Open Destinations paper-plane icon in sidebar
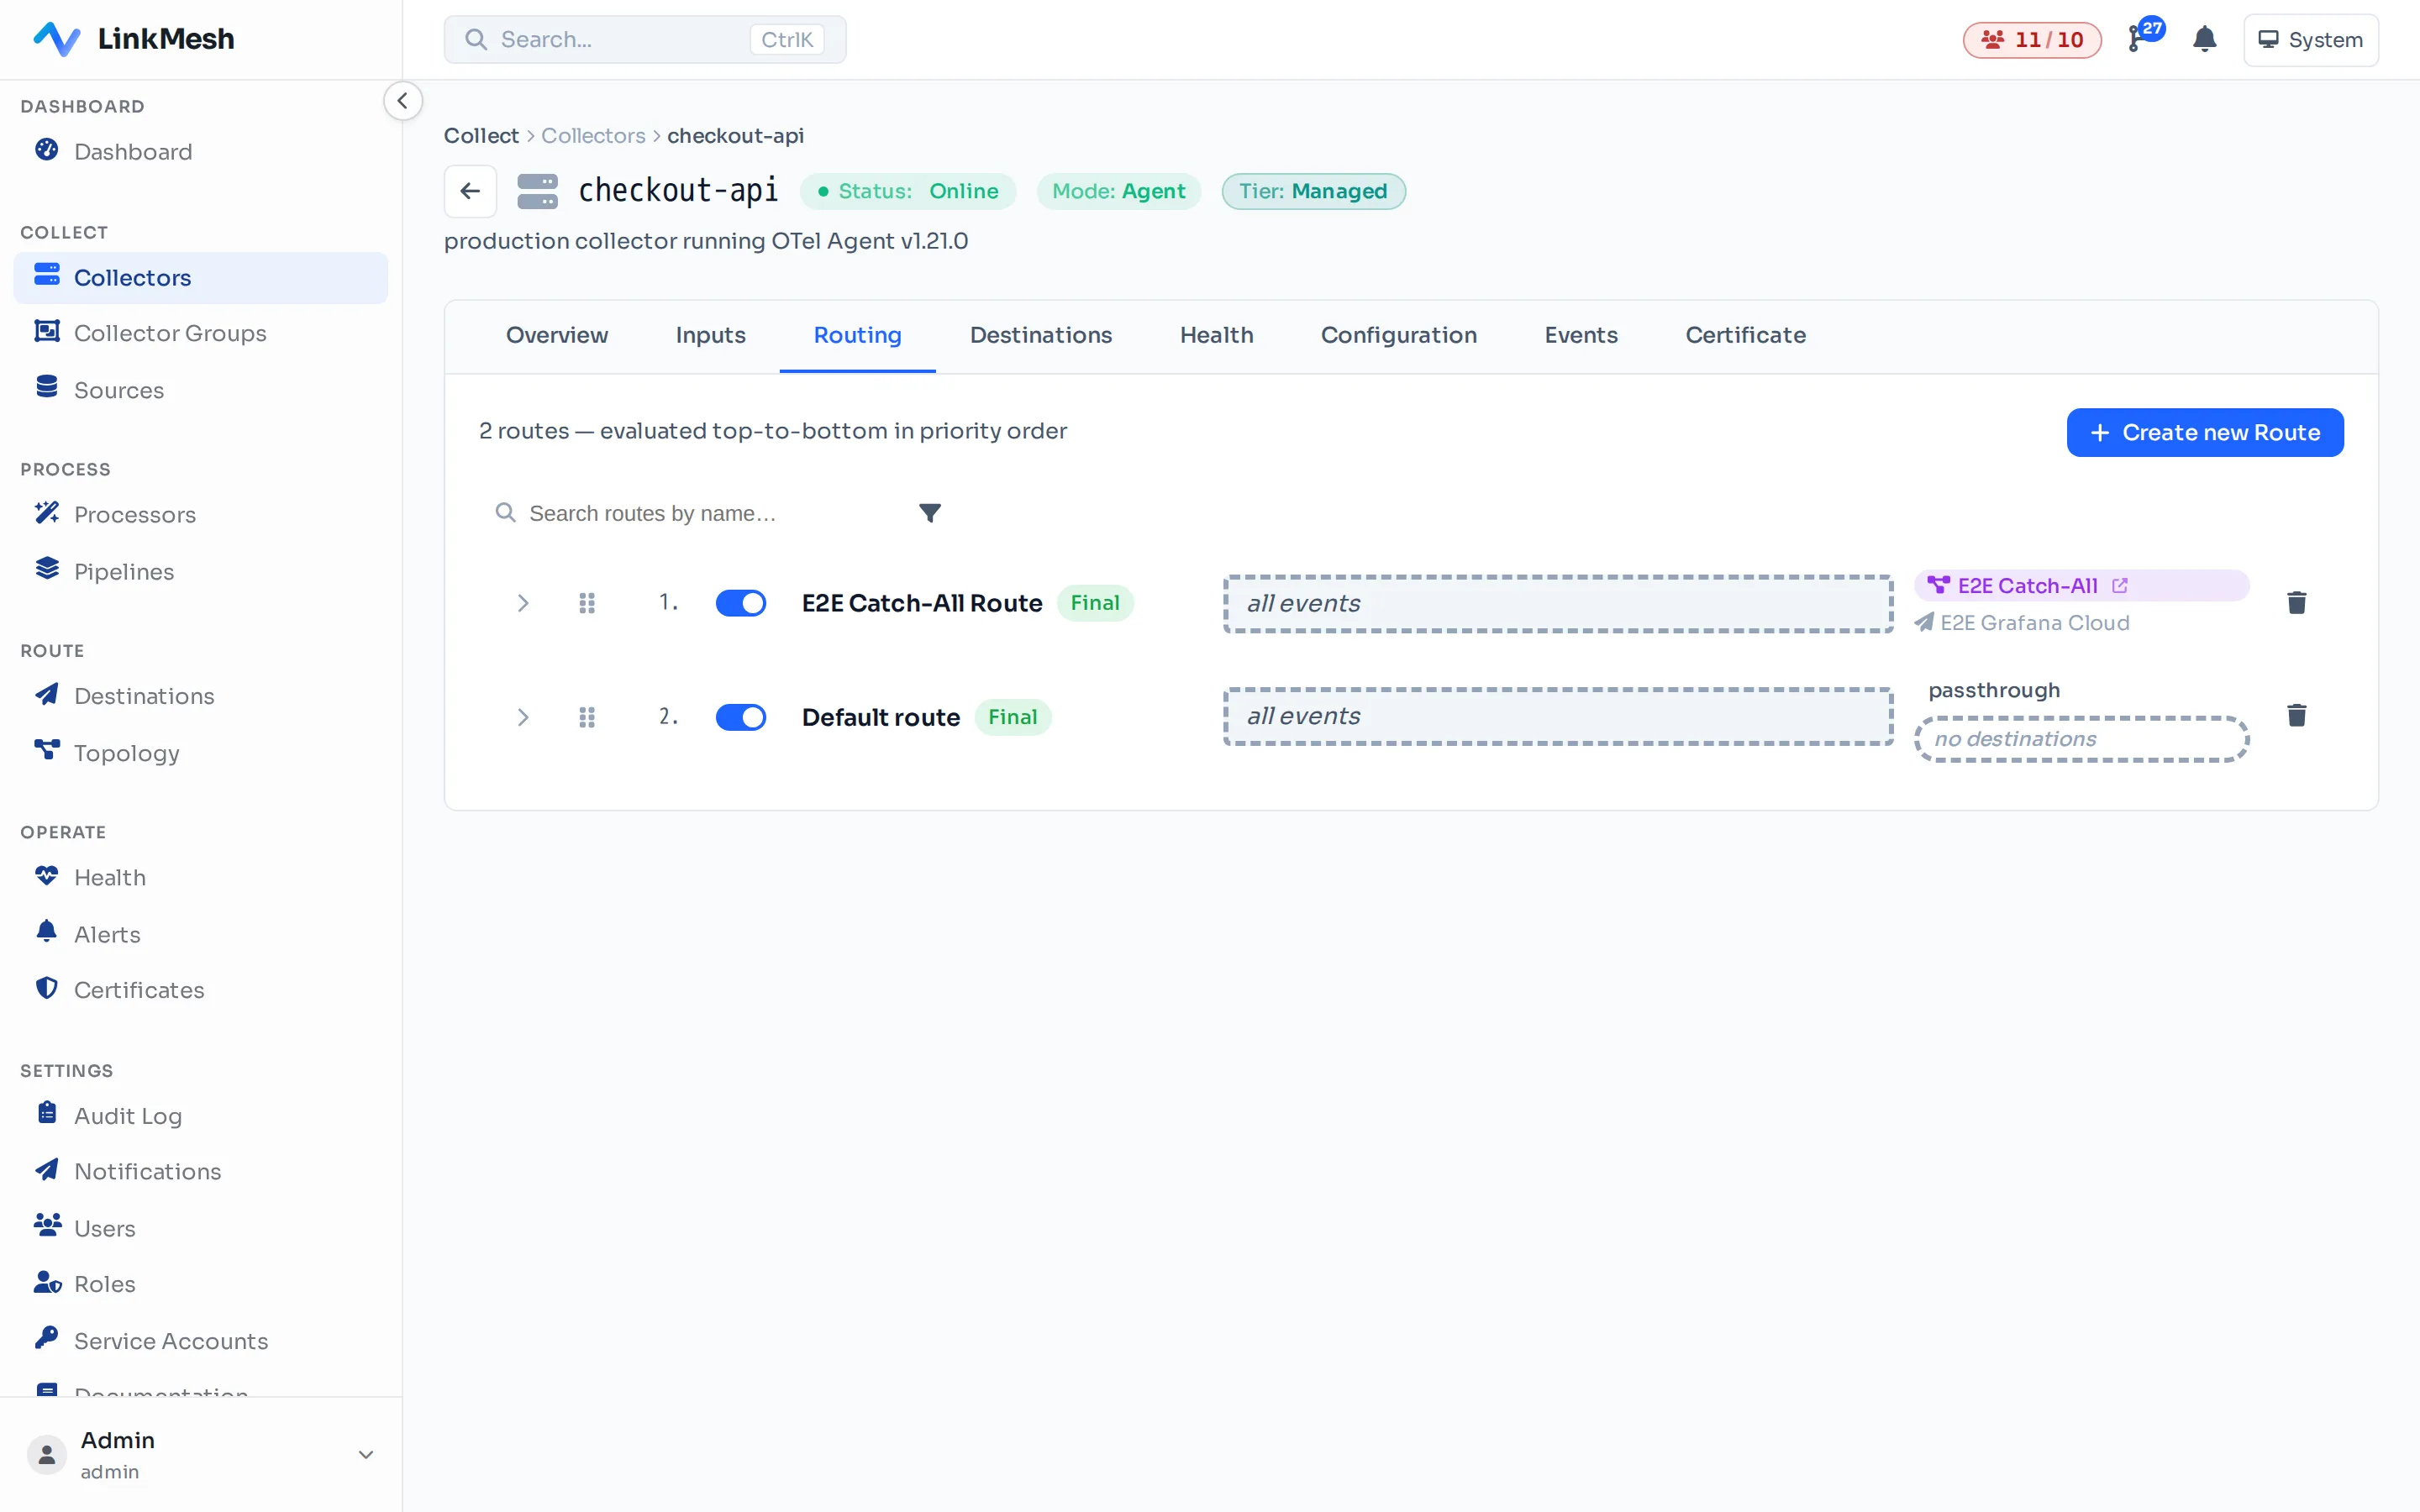 (x=46, y=695)
